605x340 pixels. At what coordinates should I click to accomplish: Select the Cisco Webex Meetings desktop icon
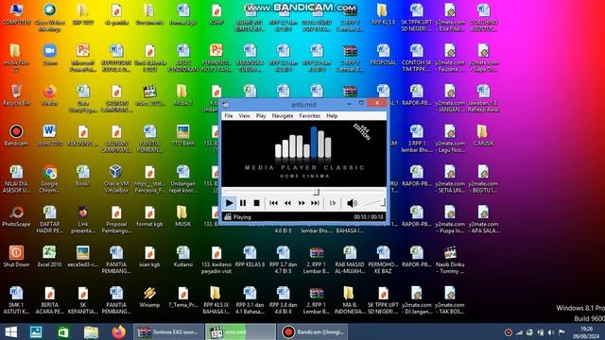[x=49, y=17]
